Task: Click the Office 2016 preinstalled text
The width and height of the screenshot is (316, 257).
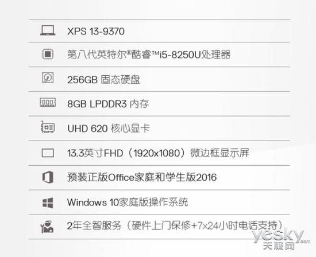Action: [142, 177]
